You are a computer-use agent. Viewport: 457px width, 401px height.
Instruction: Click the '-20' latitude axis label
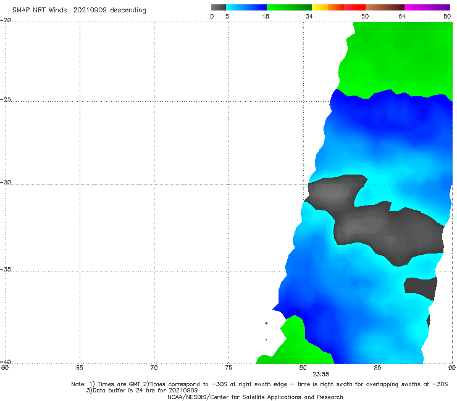tap(6, 20)
